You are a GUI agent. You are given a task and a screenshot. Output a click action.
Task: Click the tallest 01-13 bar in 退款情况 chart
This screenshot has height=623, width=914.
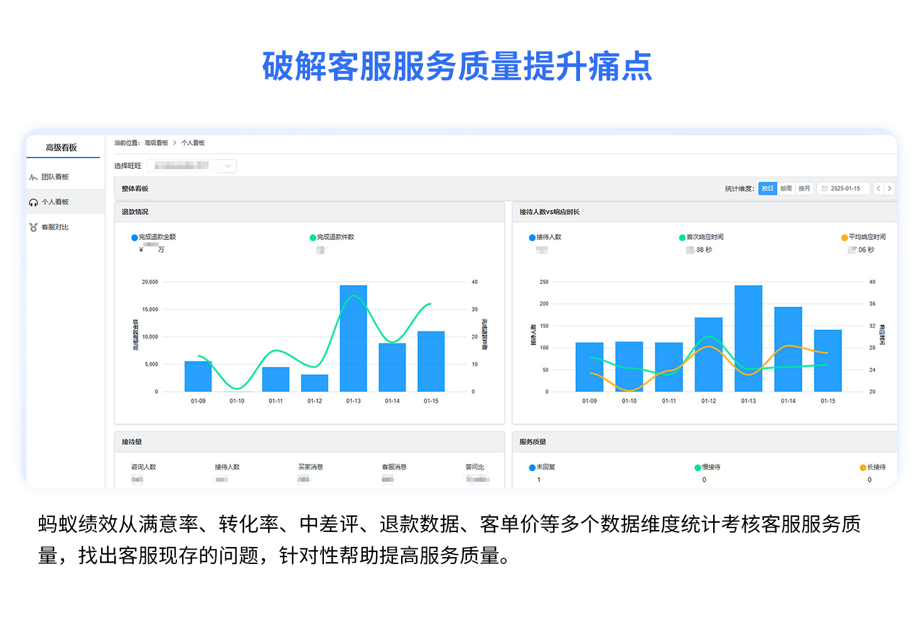pyautogui.click(x=353, y=338)
